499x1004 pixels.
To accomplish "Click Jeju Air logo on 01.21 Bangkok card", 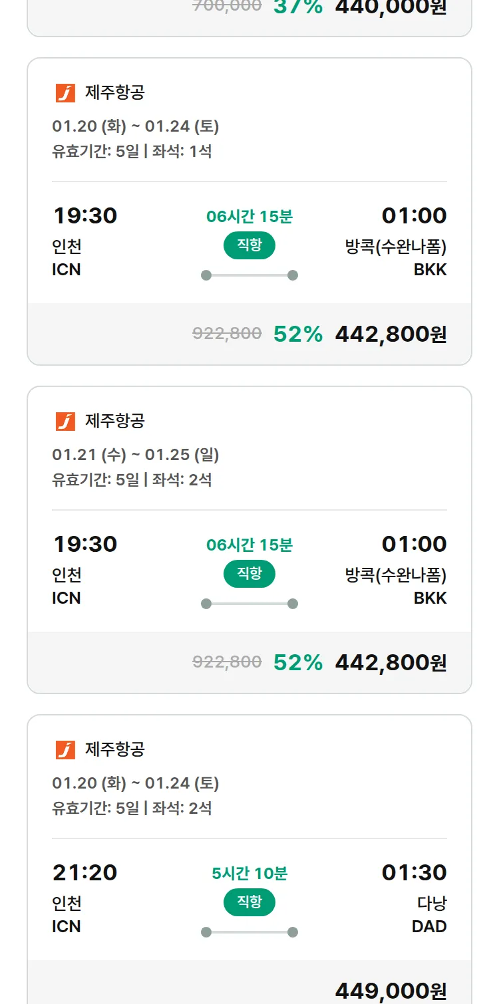I will (x=65, y=422).
